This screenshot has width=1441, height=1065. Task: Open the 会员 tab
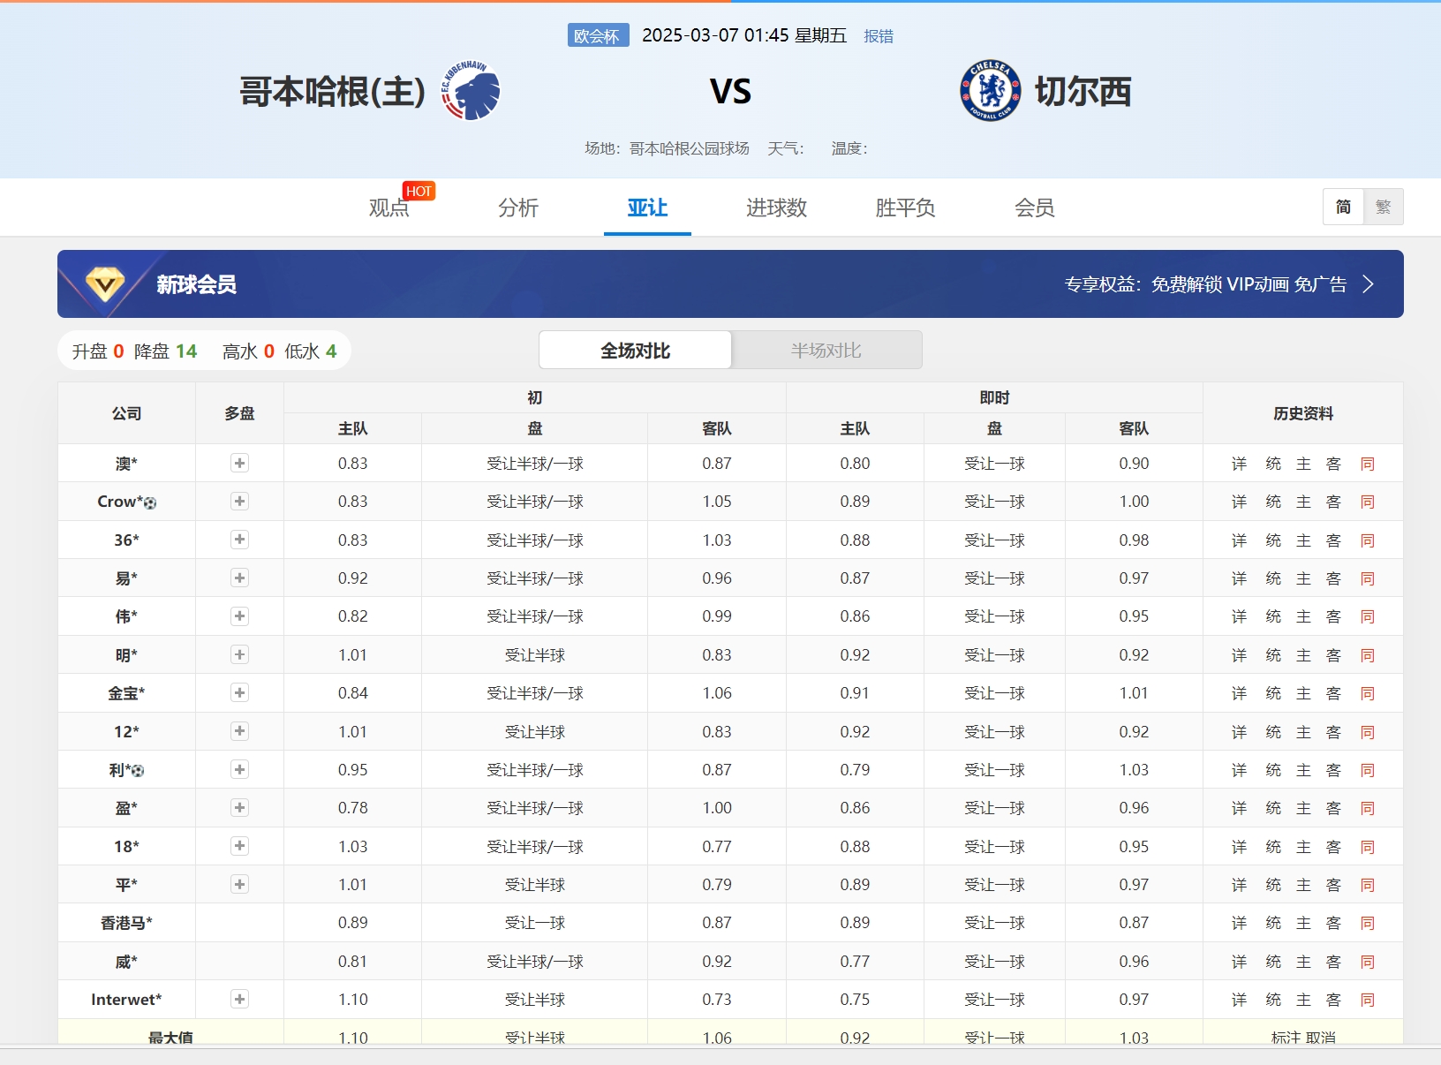coord(1034,208)
